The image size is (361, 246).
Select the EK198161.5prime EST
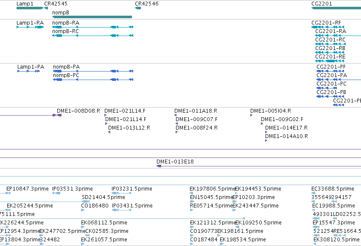tap(219, 235)
